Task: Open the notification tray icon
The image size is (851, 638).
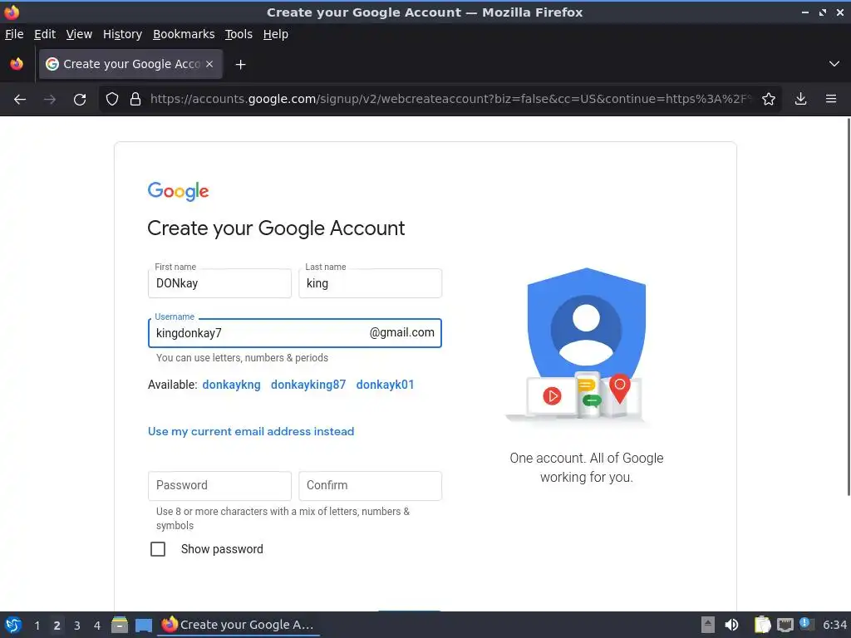Action: pos(806,624)
